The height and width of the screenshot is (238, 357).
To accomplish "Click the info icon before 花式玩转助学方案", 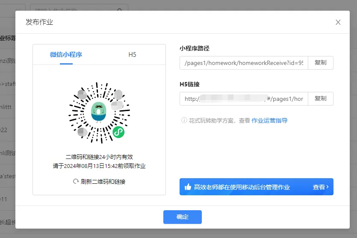I will tap(184, 120).
